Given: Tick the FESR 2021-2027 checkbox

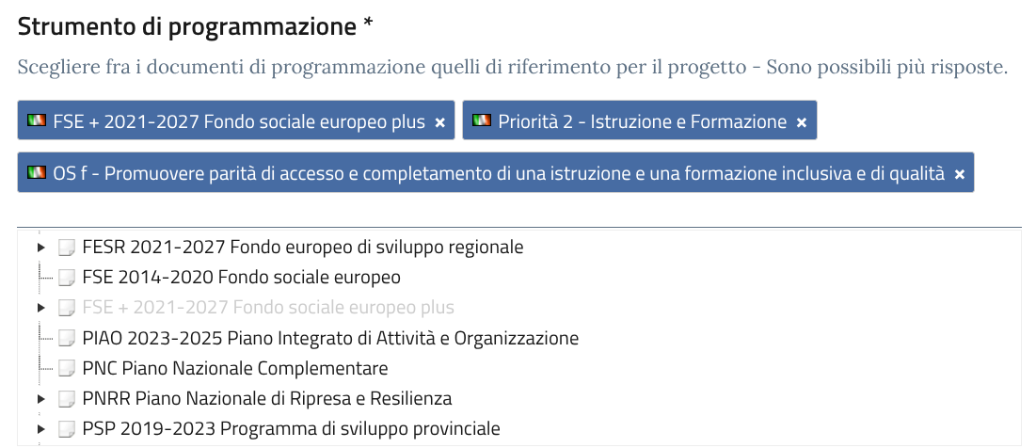Looking at the screenshot, I should coord(67,248).
